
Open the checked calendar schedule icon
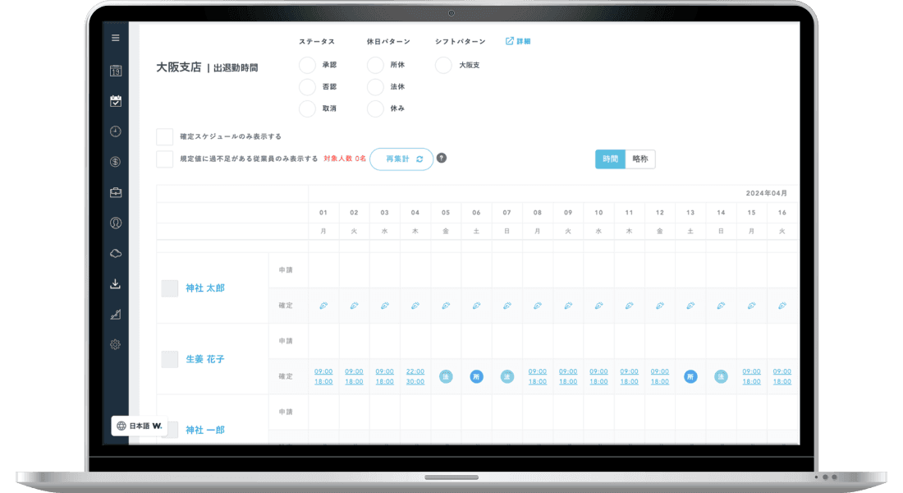116,101
